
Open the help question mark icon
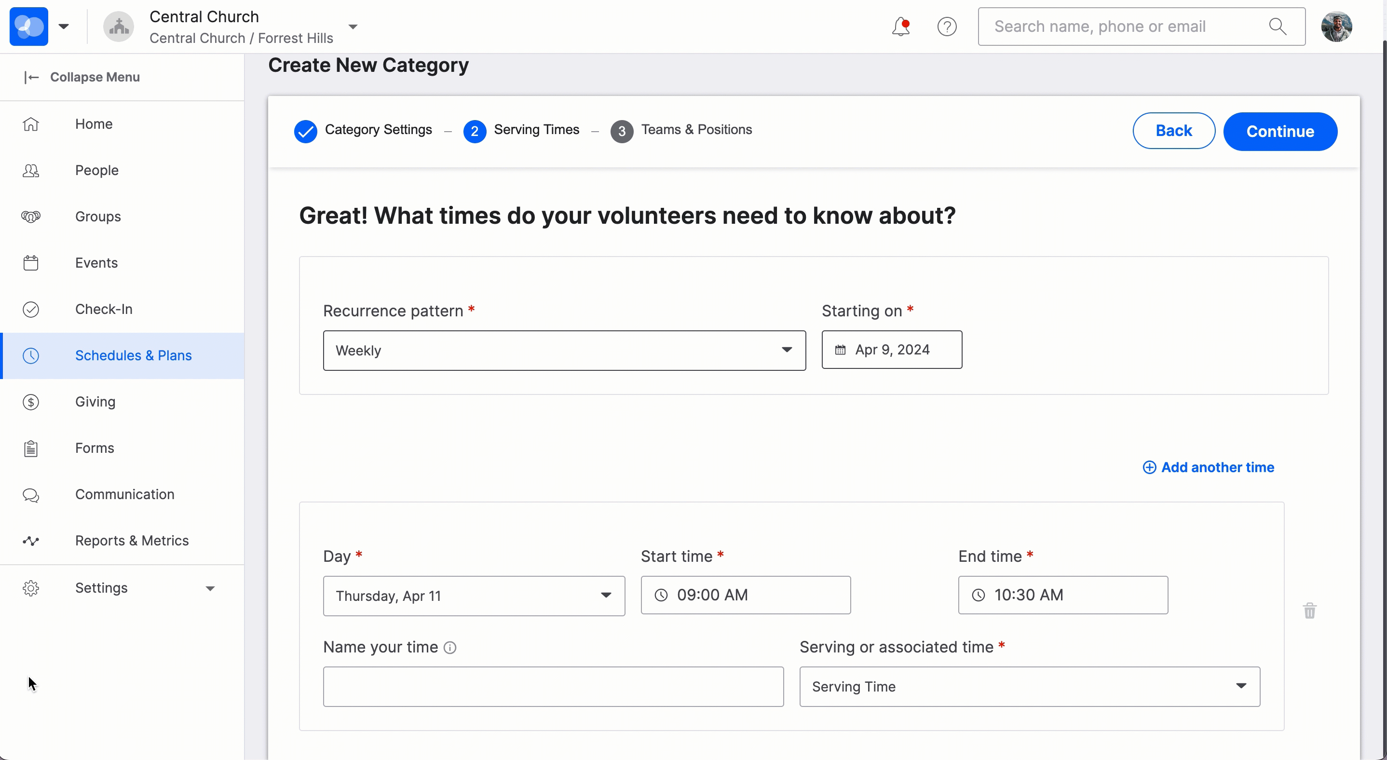[947, 27]
